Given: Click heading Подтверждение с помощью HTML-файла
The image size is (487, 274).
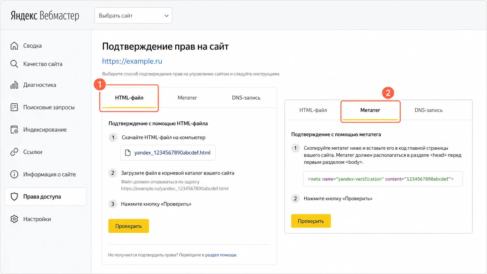Looking at the screenshot, I should click(158, 123).
